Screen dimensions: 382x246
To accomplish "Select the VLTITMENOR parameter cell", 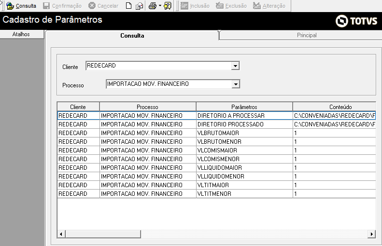I will [244, 194].
